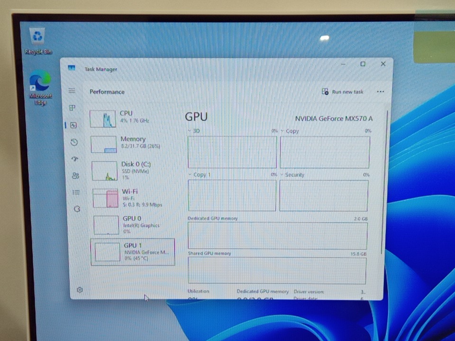This screenshot has height=341, width=455.
Task: Minimize the Task Manager window
Action: (343, 64)
